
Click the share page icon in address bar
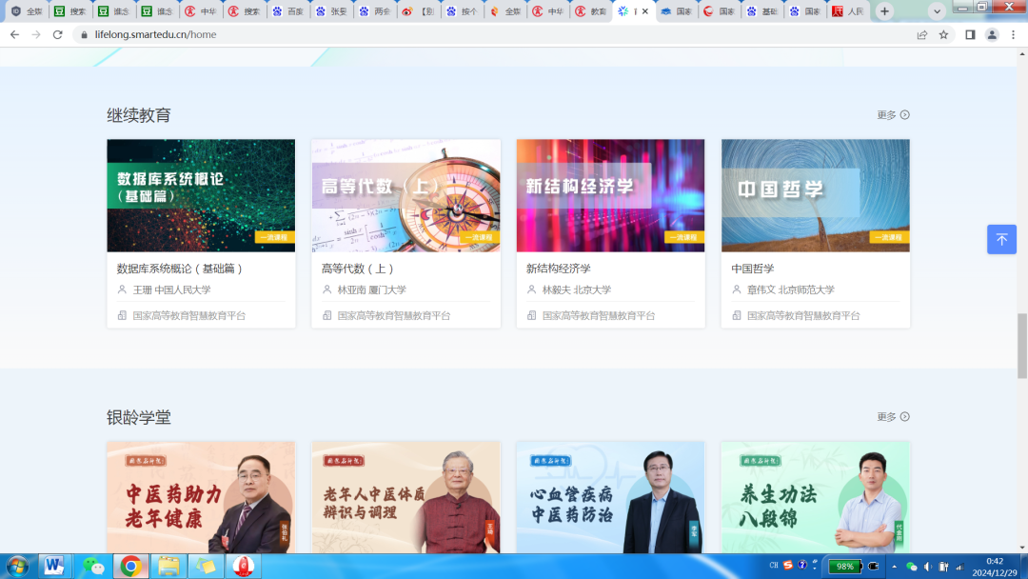[x=921, y=34]
